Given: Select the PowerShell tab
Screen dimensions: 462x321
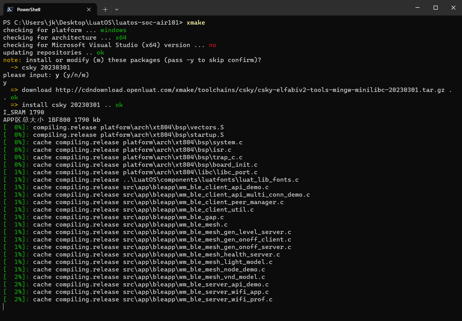Looking at the screenshot, I should (x=37, y=9).
